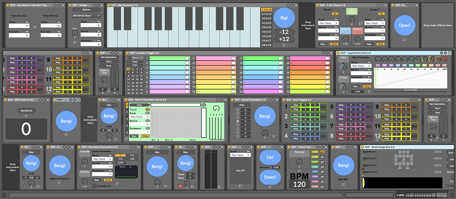Toggle Param 1 Target On button
456x199 pixels.
[335, 14]
